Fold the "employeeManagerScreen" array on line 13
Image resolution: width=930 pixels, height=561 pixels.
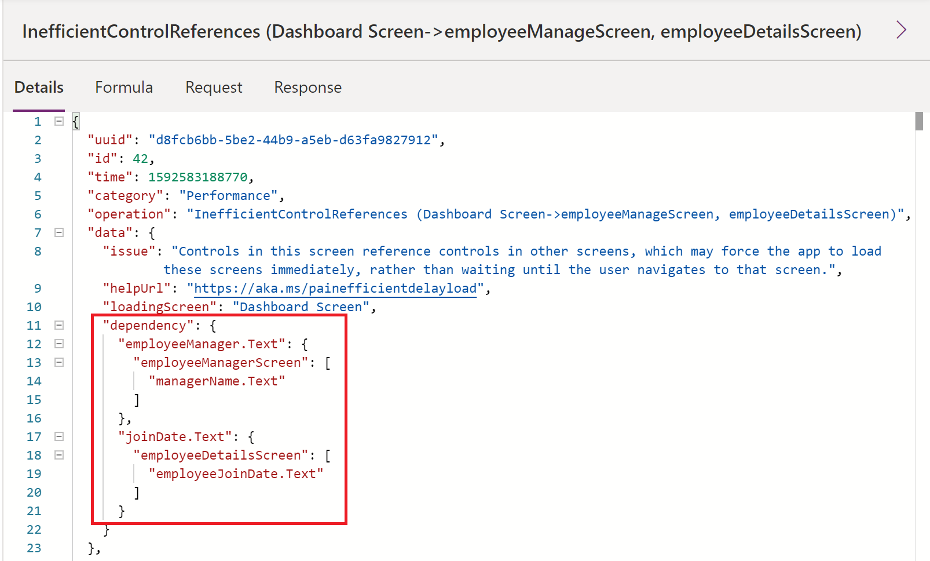pos(59,362)
